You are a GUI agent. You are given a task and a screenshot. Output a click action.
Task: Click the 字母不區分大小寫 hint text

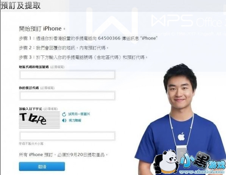point(31,144)
